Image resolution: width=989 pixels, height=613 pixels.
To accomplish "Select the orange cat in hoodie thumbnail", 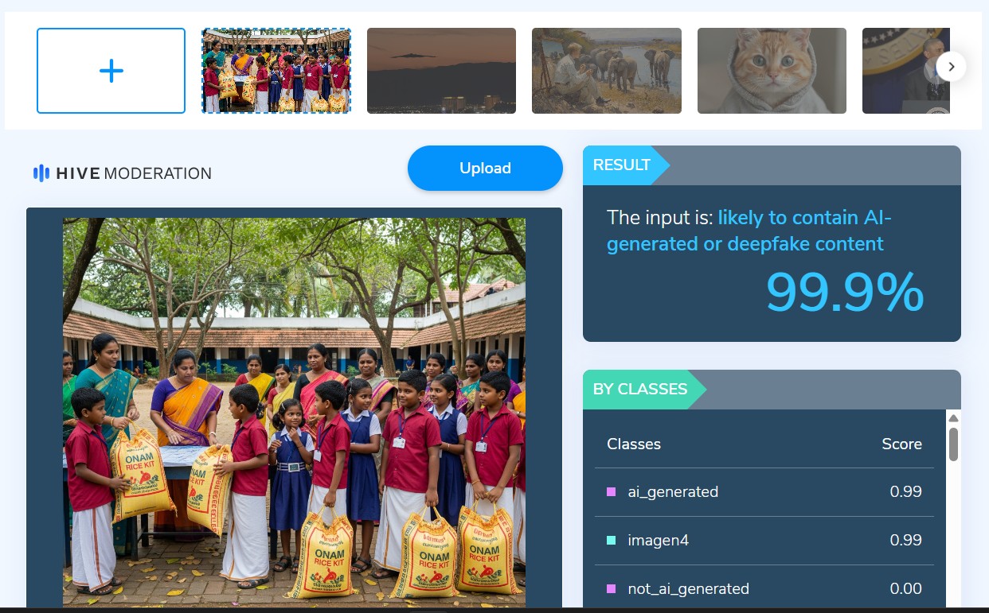I will [x=772, y=71].
